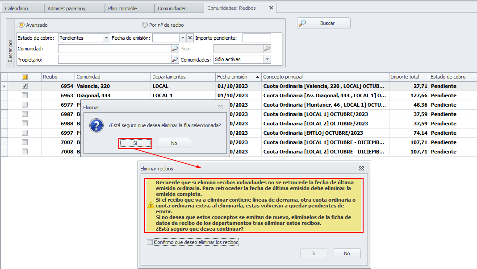Select the 'Por nº de recibo' radio option
The height and width of the screenshot is (269, 477).
pyautogui.click(x=145, y=25)
